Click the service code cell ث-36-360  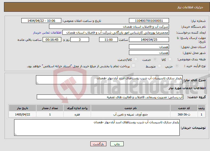coord(184,114)
